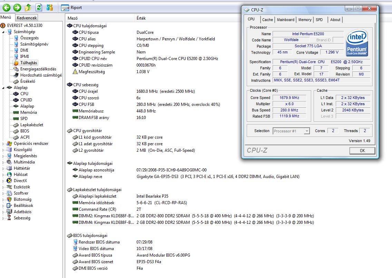
Task: Select Számítógépnév icon in tree
Action: click(16, 44)
